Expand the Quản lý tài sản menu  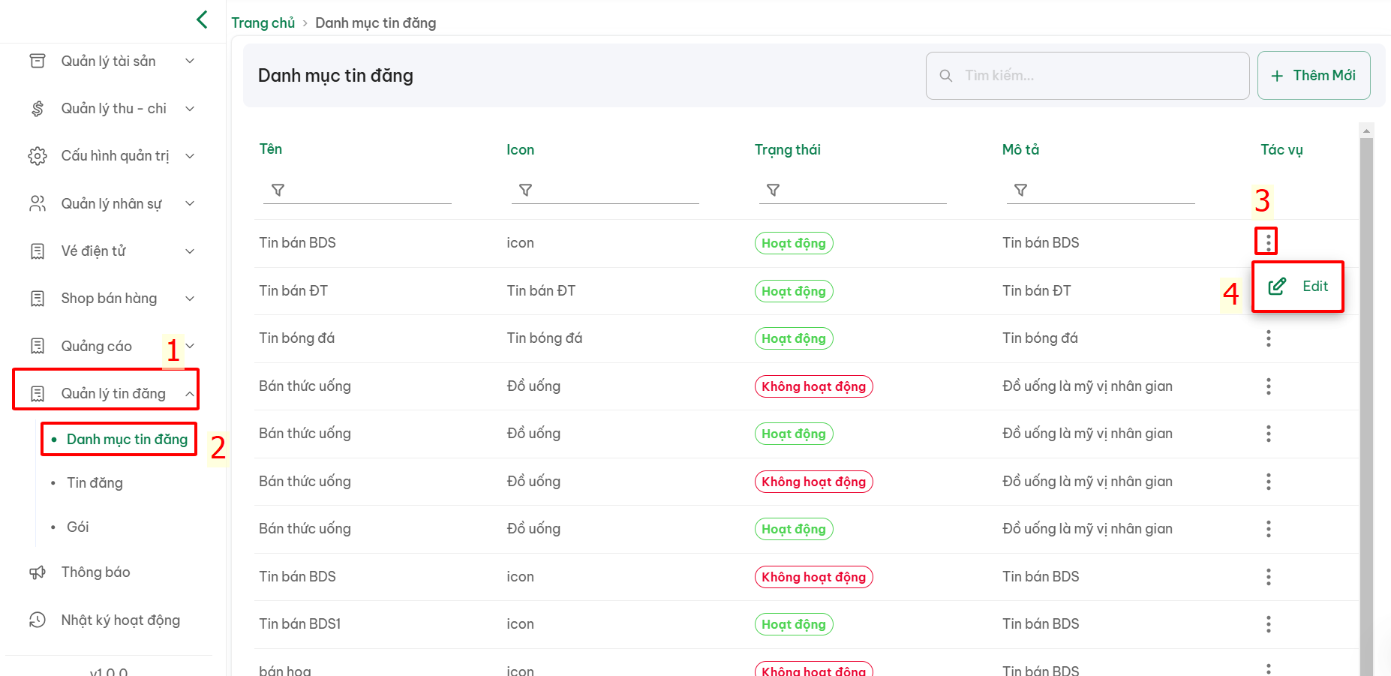(x=109, y=61)
